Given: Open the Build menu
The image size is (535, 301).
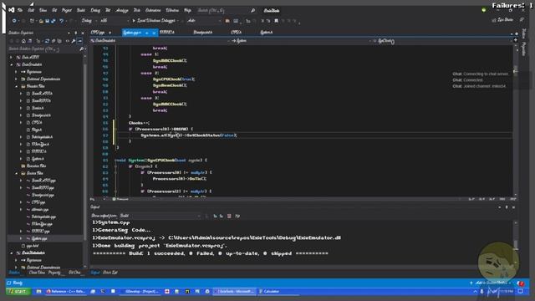Looking at the screenshot, I should pos(81,10).
